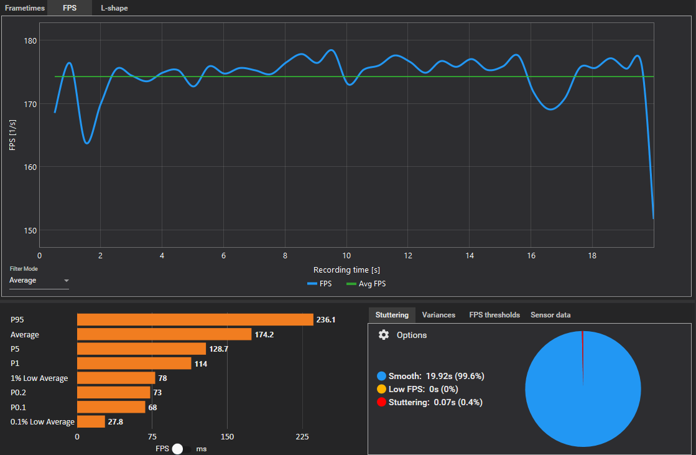Switch to the Frametimes tab
This screenshot has height=455, width=696.
[x=25, y=8]
